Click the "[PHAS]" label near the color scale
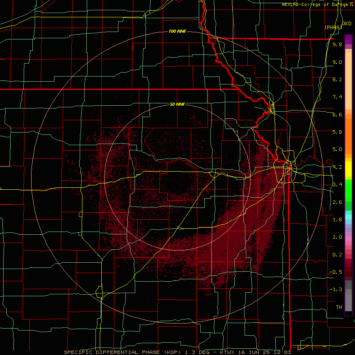Image resolution: width=355 pixels, height=355 pixels. click(x=333, y=27)
